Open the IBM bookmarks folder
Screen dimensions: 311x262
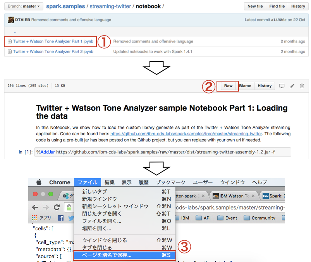[182, 218]
